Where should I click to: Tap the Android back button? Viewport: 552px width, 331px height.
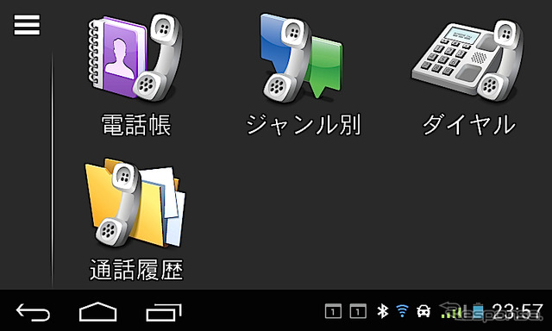(33, 312)
